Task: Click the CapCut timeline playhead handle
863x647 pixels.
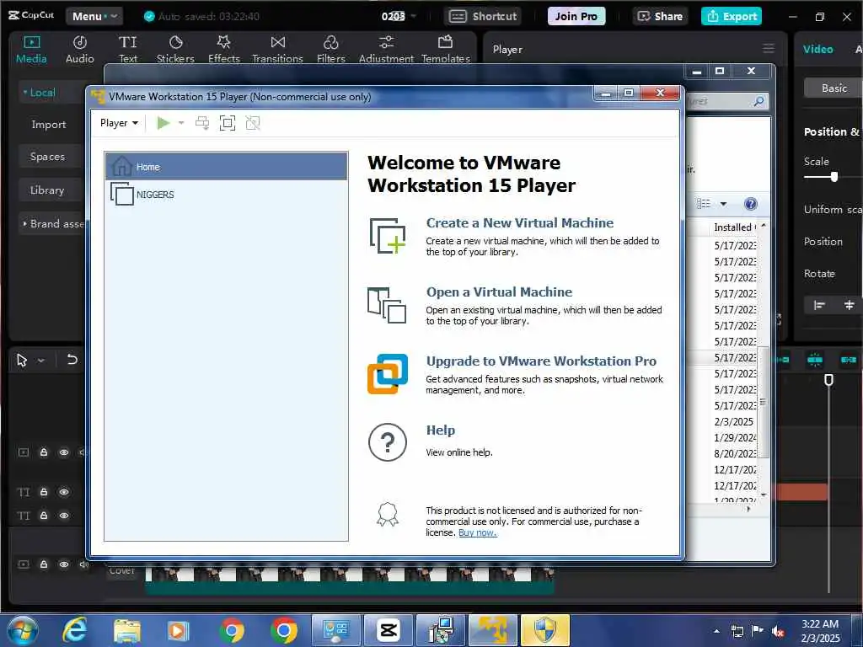Action: [x=828, y=380]
